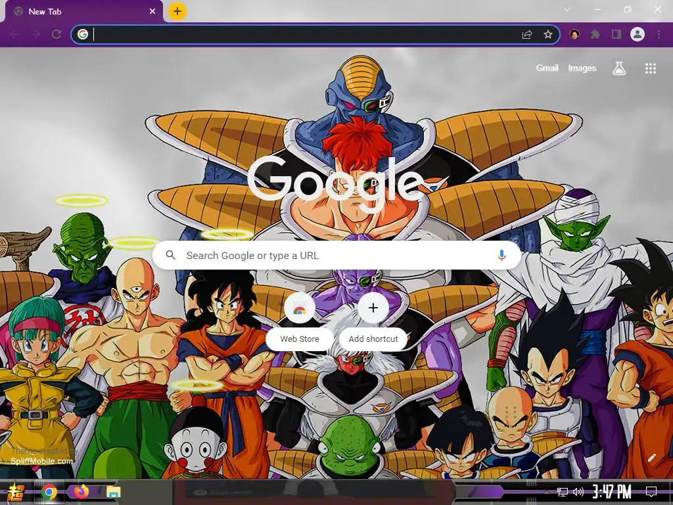Select the New Tab browser tab
The image size is (673, 505).
tap(84, 12)
